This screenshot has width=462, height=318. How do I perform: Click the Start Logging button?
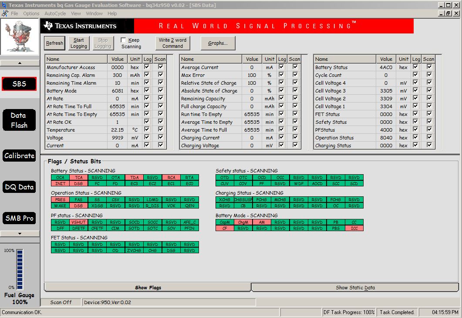pos(79,43)
